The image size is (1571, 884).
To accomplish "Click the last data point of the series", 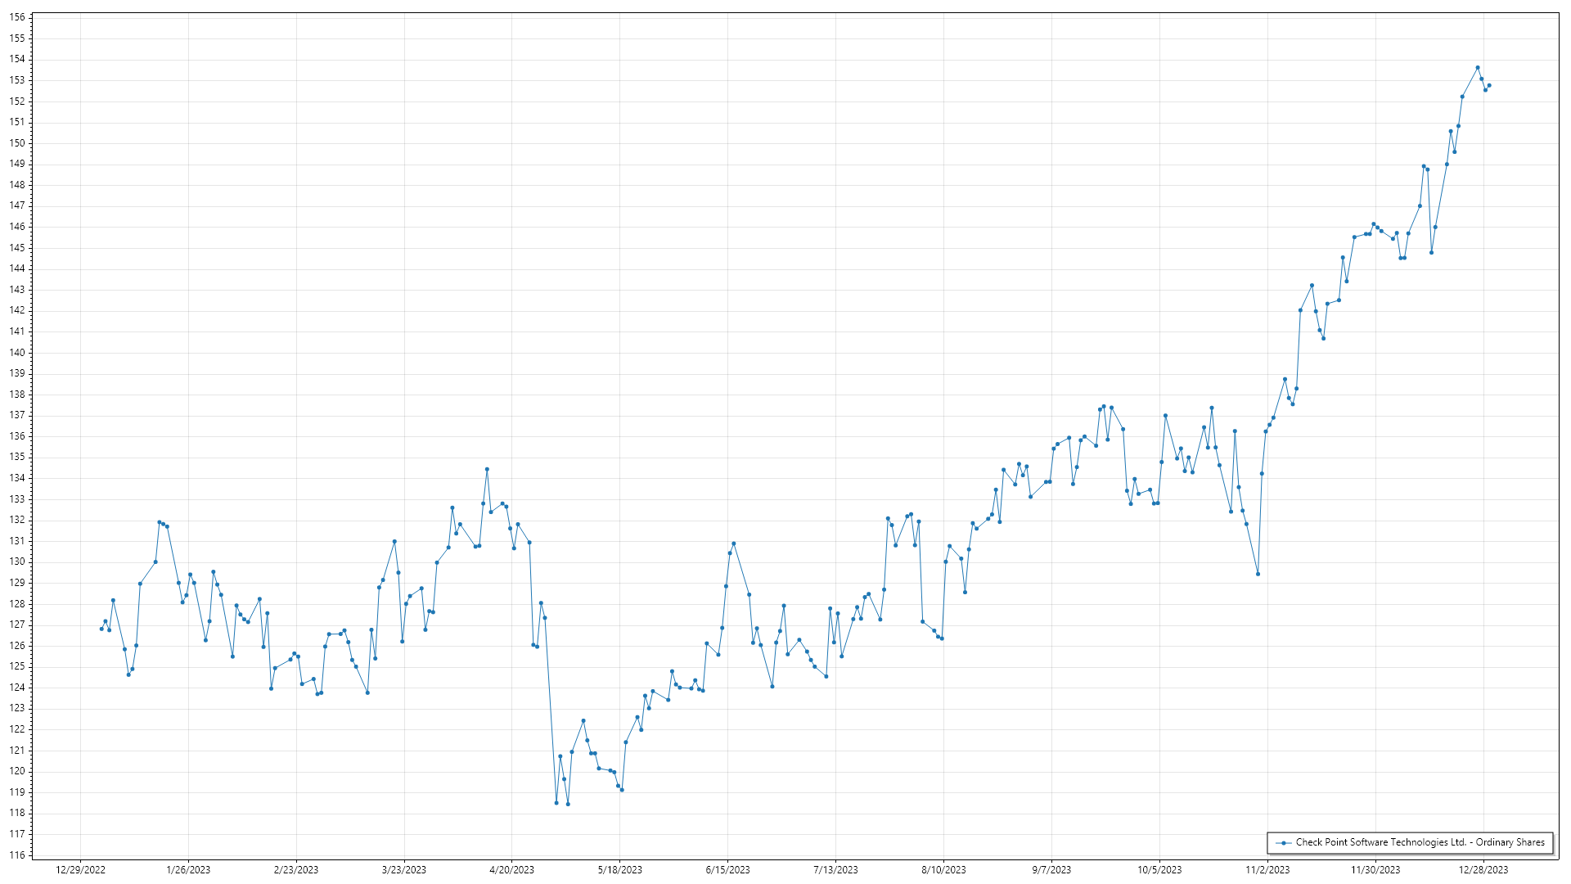I will pos(1488,85).
